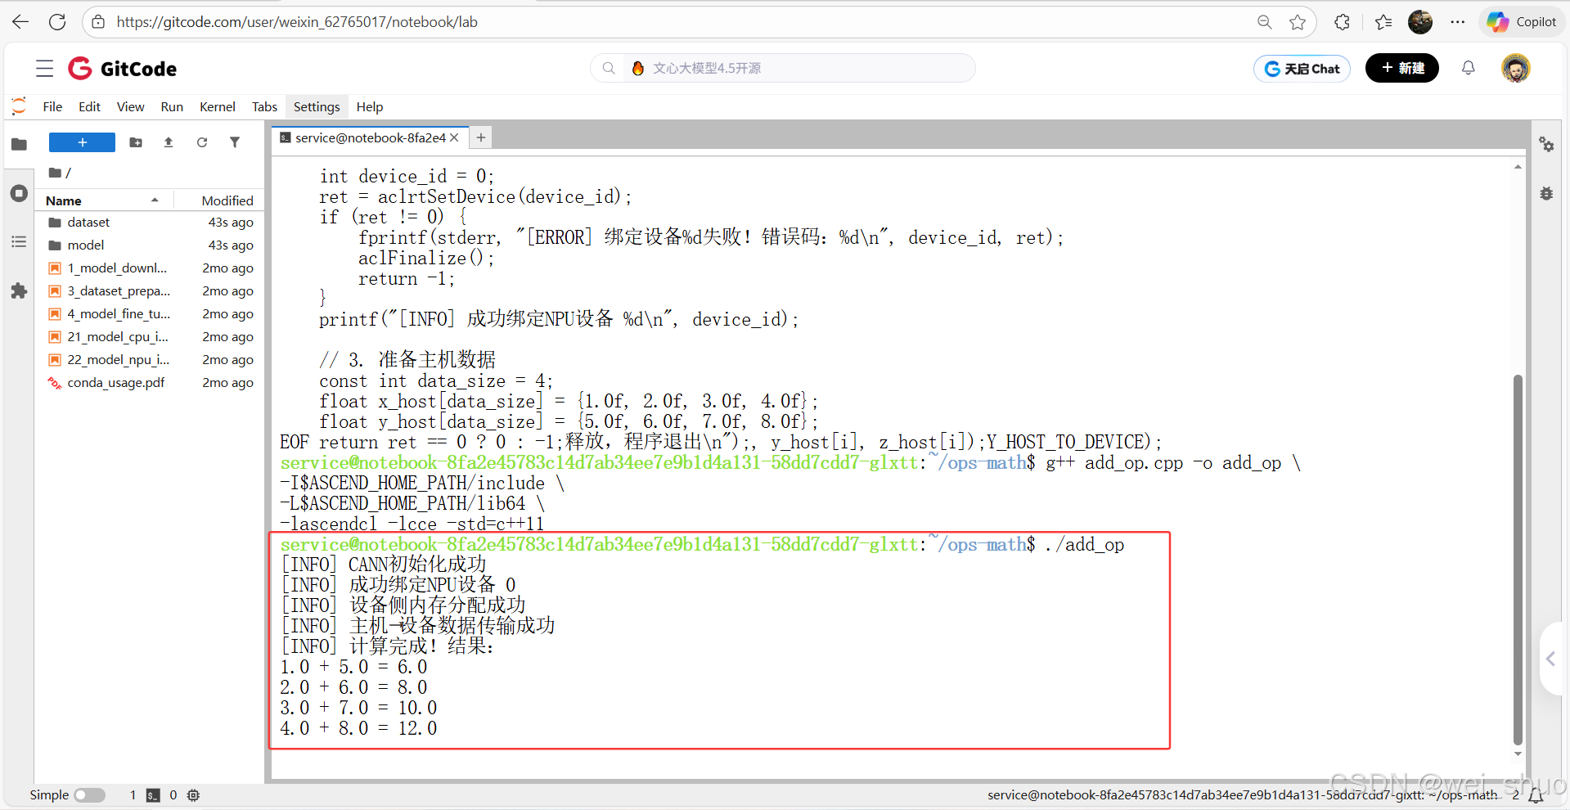Open browser profile avatar
This screenshot has width=1570, height=810.
tap(1420, 22)
